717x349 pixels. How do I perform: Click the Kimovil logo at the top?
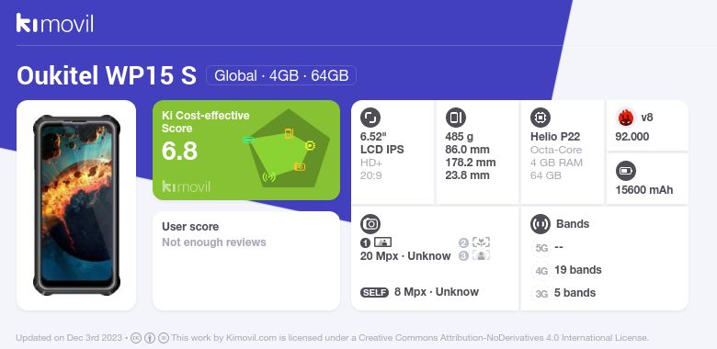55,23
